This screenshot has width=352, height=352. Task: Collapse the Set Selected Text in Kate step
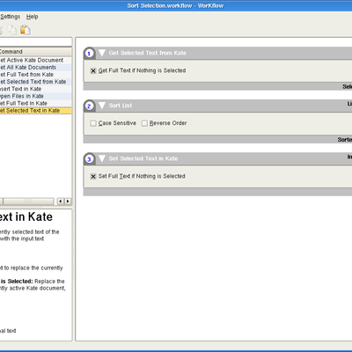102,158
